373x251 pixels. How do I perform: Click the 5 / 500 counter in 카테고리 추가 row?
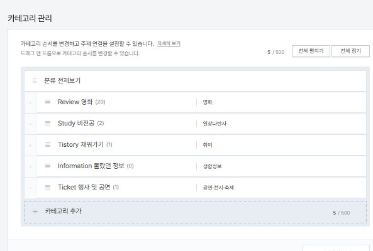(x=342, y=213)
